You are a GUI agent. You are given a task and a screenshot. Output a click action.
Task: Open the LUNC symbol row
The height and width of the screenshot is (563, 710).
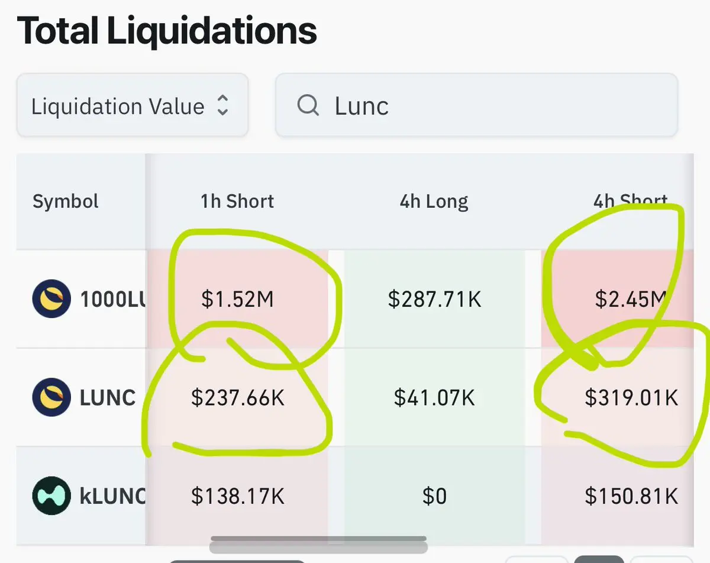107,397
